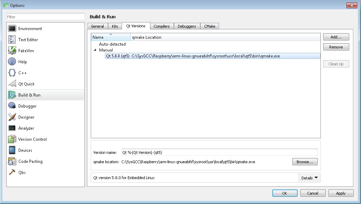Select the Text Editor icon
The width and height of the screenshot is (361, 204).
[x=12, y=39]
